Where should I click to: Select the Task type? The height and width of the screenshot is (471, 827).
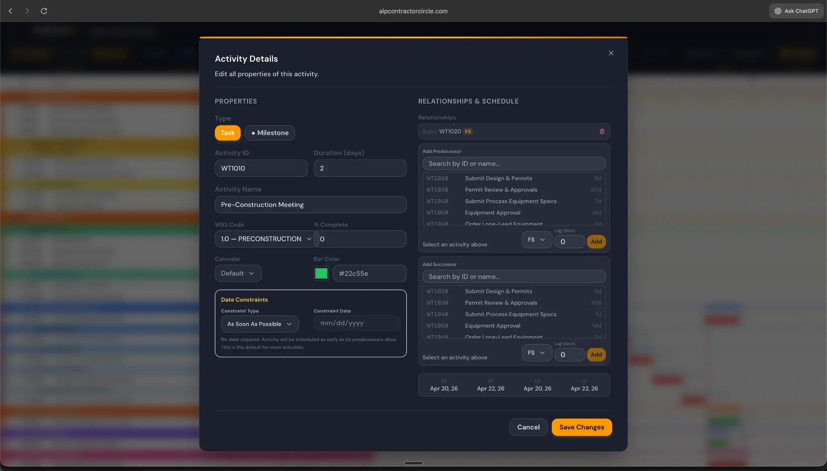(228, 133)
